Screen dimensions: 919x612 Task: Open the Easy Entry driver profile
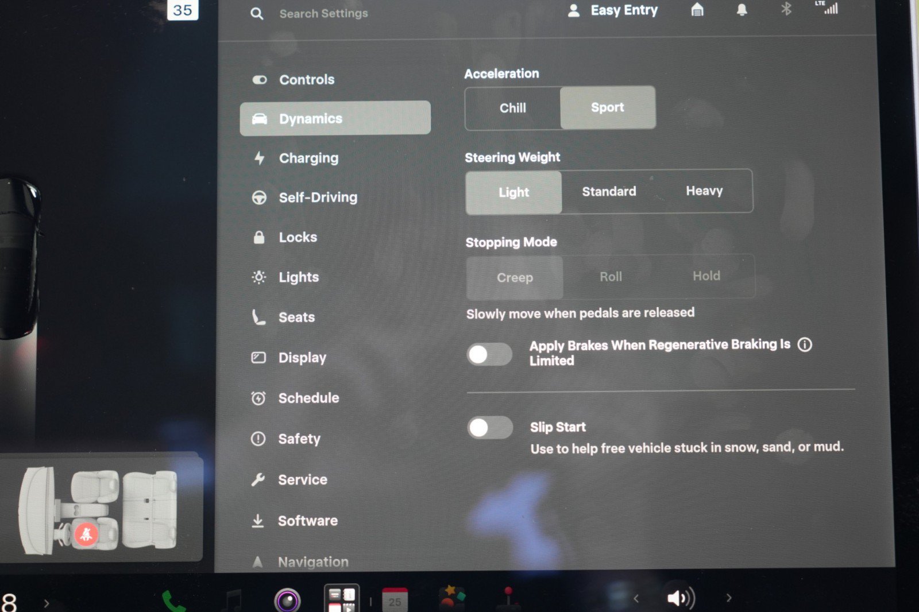612,10
